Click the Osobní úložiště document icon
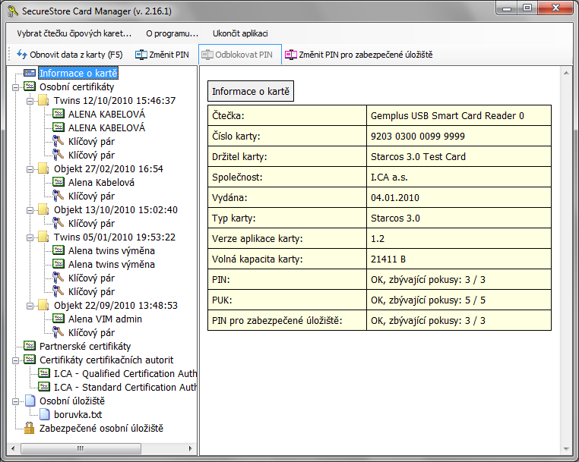Viewport: 579px width, 462px height. point(30,401)
